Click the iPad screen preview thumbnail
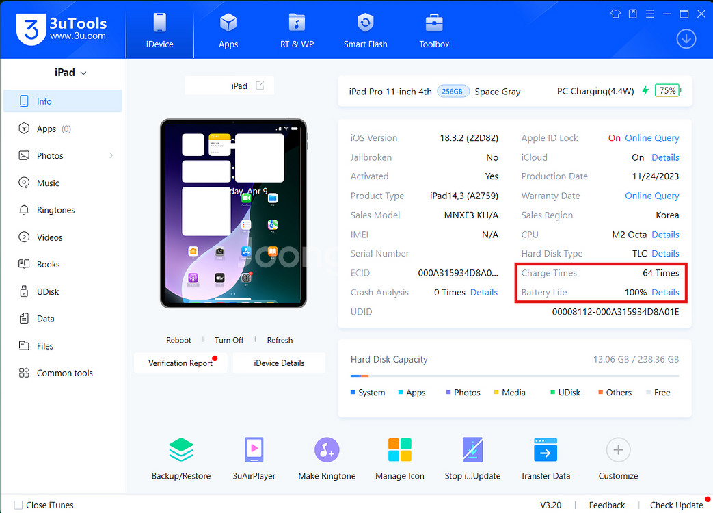The height and width of the screenshot is (513, 713). coord(233,213)
